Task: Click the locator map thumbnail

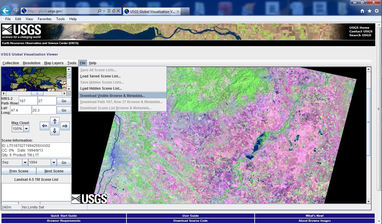Action: tap(34, 79)
